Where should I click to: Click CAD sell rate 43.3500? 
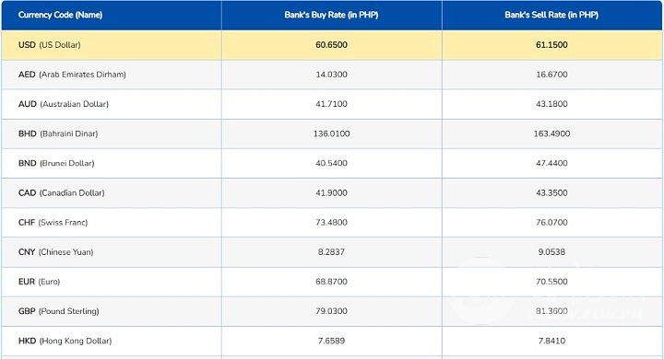[551, 192]
